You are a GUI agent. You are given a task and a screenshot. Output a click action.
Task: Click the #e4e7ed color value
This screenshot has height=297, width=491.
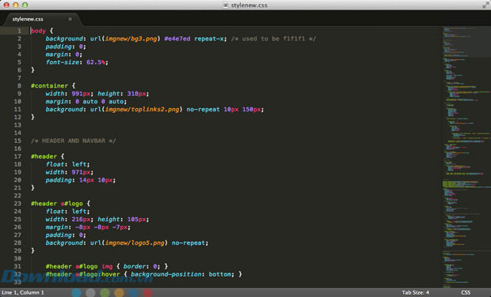point(177,39)
